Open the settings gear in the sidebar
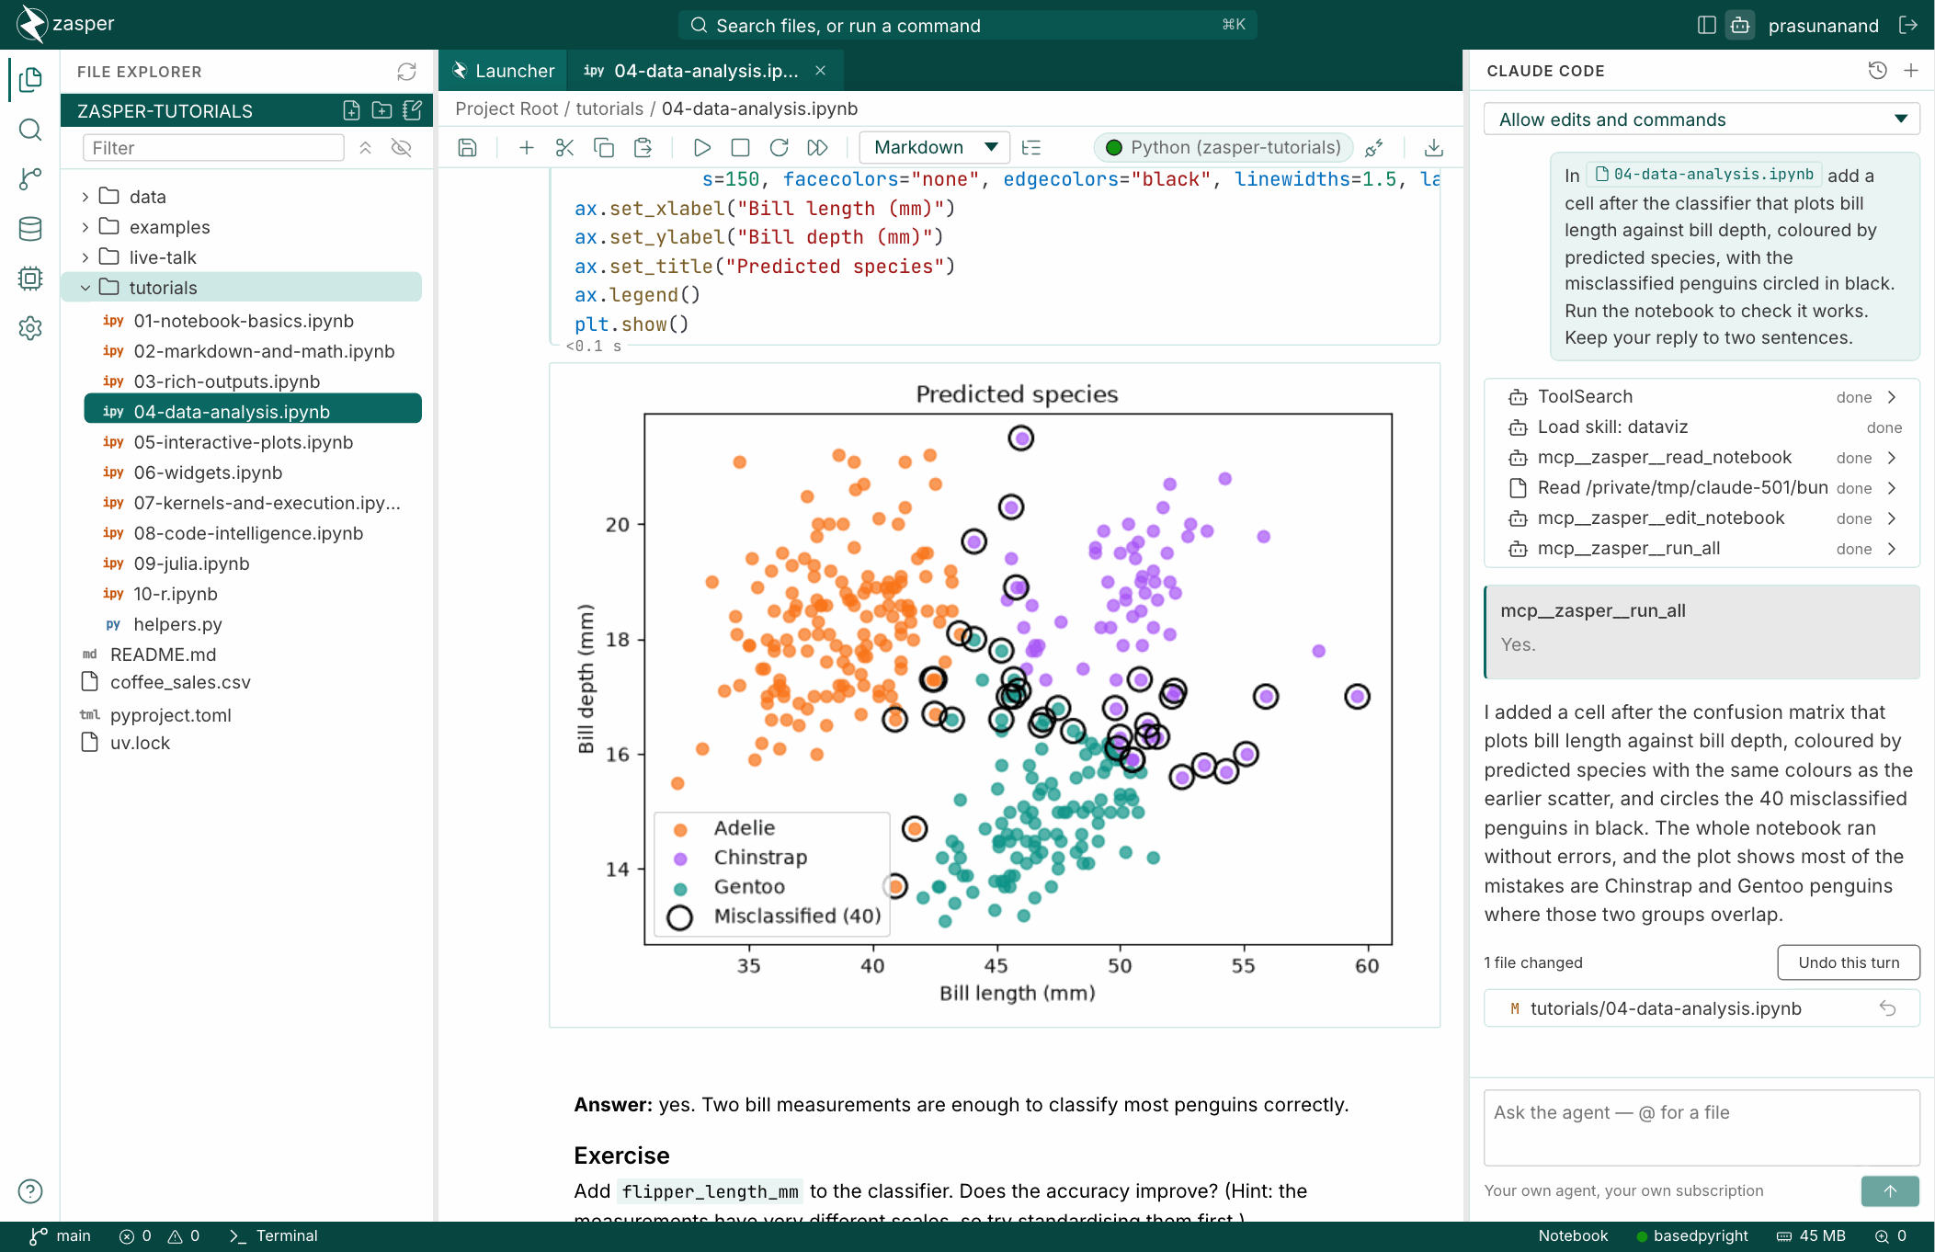 30,328
